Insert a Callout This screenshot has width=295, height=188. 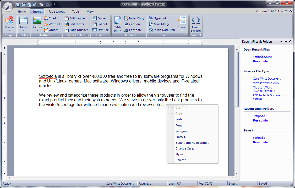pyautogui.click(x=100, y=24)
